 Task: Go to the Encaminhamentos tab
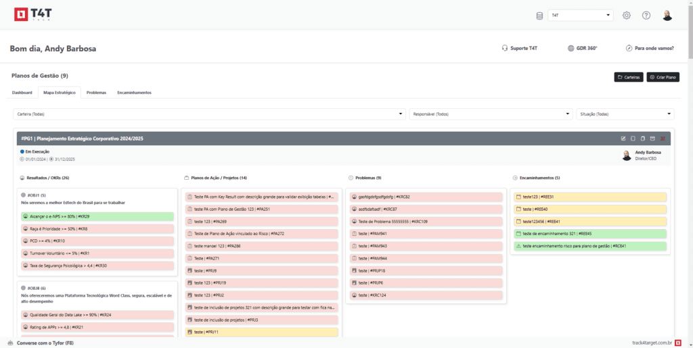[x=134, y=92]
